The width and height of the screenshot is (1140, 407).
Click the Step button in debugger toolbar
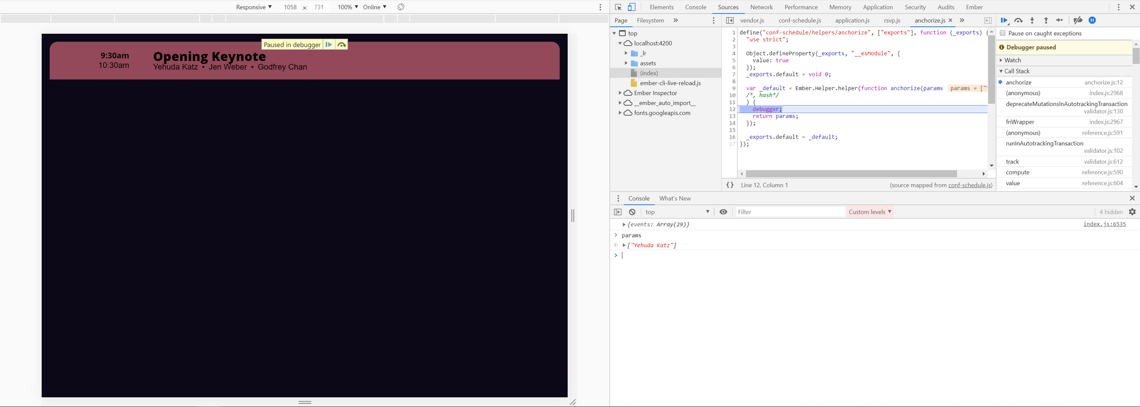coord(1060,21)
